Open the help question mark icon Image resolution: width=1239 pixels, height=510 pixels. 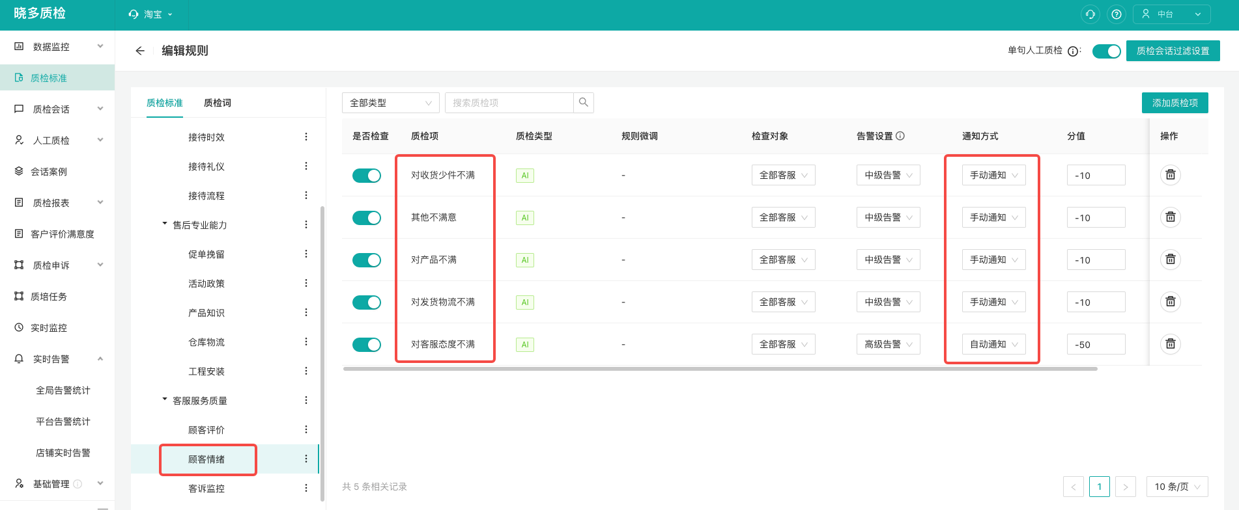pyautogui.click(x=1117, y=14)
